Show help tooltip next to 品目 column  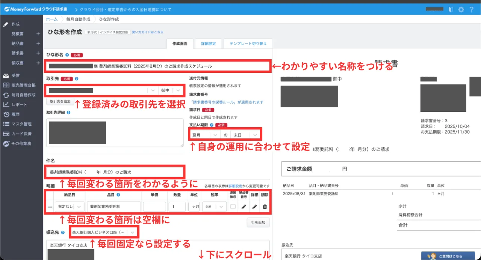pos(118,195)
